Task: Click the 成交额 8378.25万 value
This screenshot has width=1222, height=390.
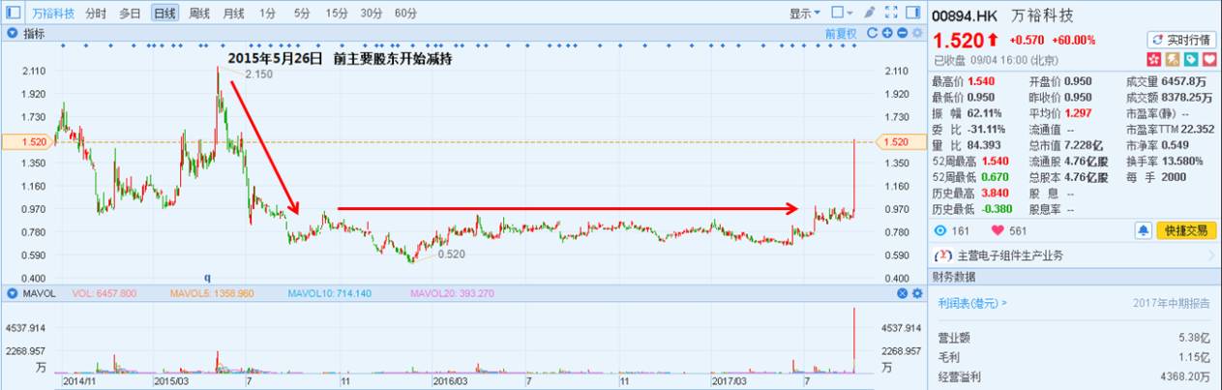Action: (1188, 97)
